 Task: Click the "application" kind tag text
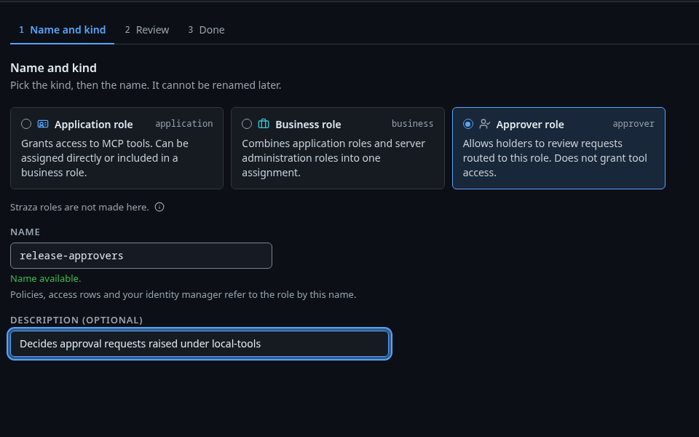(x=184, y=124)
